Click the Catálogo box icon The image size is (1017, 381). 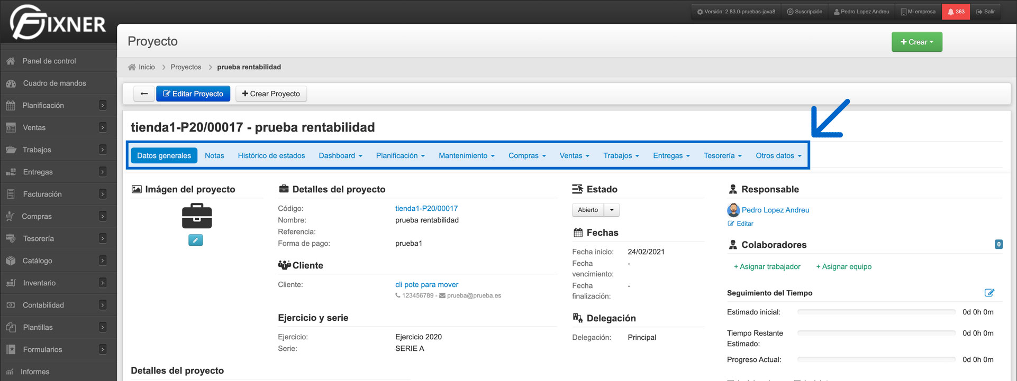point(11,261)
